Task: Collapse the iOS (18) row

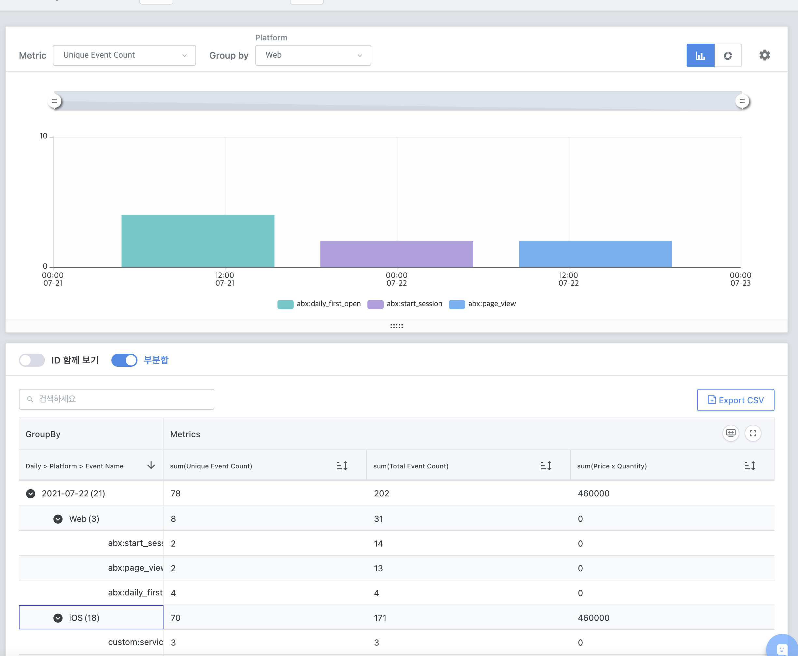Action: pyautogui.click(x=58, y=618)
